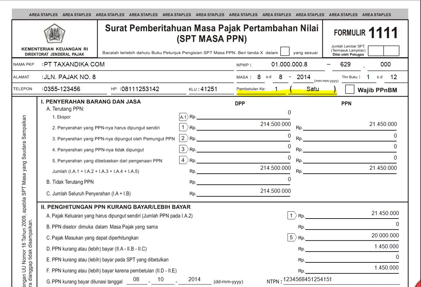The image size is (421, 287).
Task: Click code marker 1 beside Penyerahan dipungut sendiri
Action: click(184, 127)
